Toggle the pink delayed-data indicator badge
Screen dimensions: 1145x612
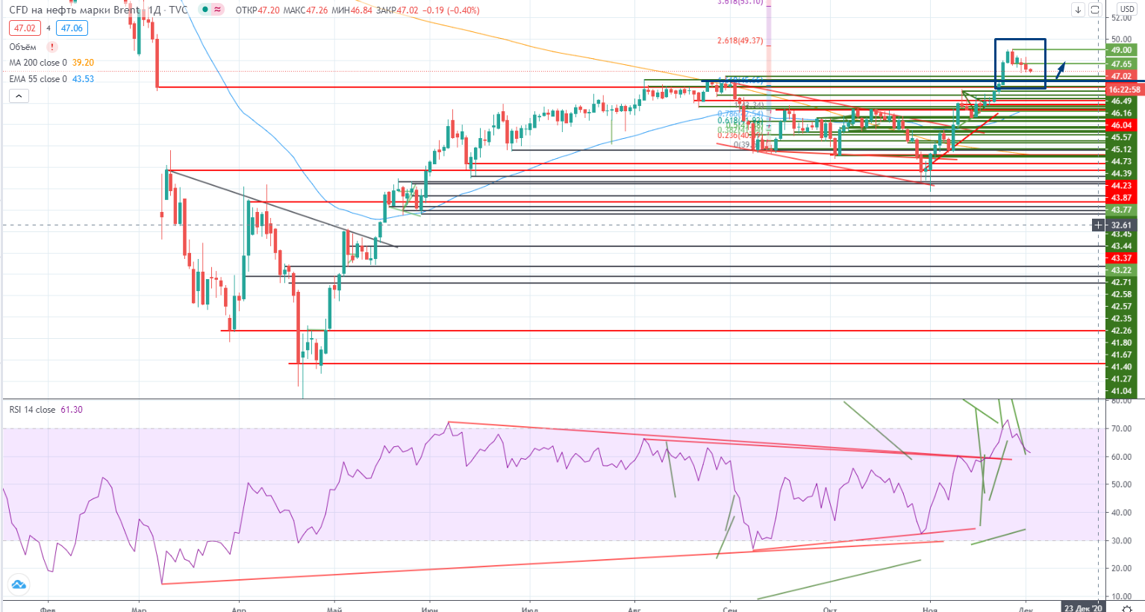217,10
